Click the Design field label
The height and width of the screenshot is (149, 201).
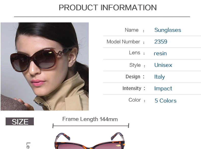click(133, 77)
